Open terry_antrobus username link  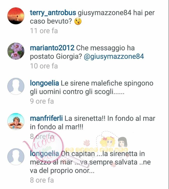tap(53, 13)
